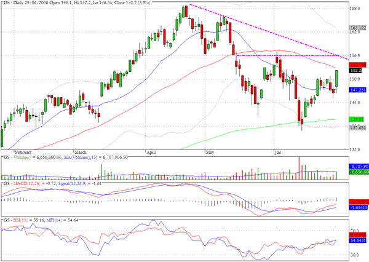Click the May date axis label

click(x=210, y=153)
